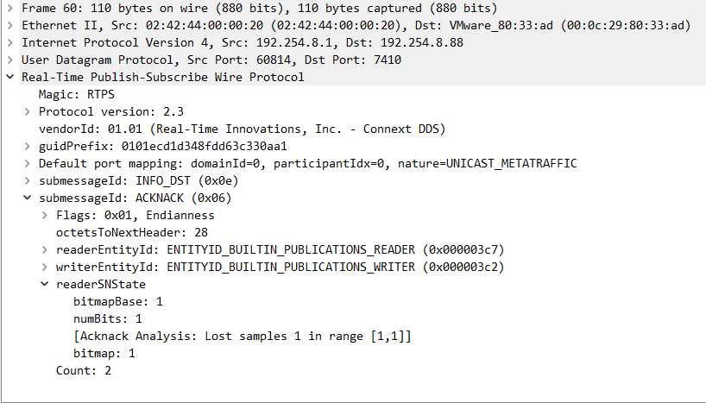Expand Internet Protocol Version 4 details
The height and width of the screenshot is (403, 706).
[10, 42]
